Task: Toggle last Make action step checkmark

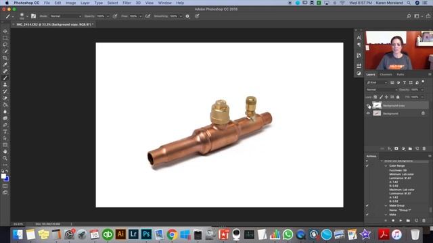Action: click(x=367, y=215)
